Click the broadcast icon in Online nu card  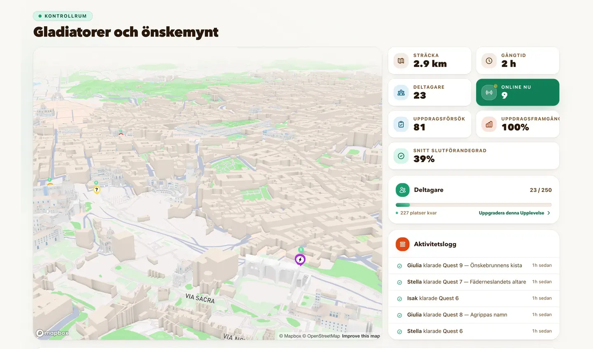click(x=489, y=93)
